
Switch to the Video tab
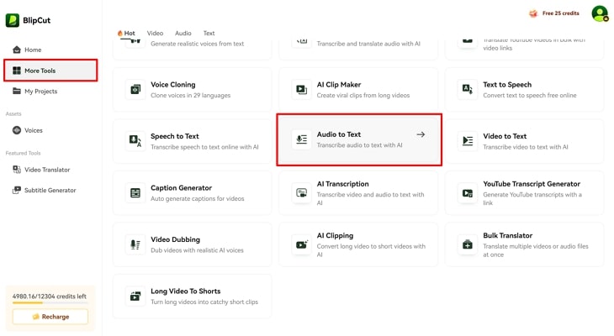pos(155,34)
